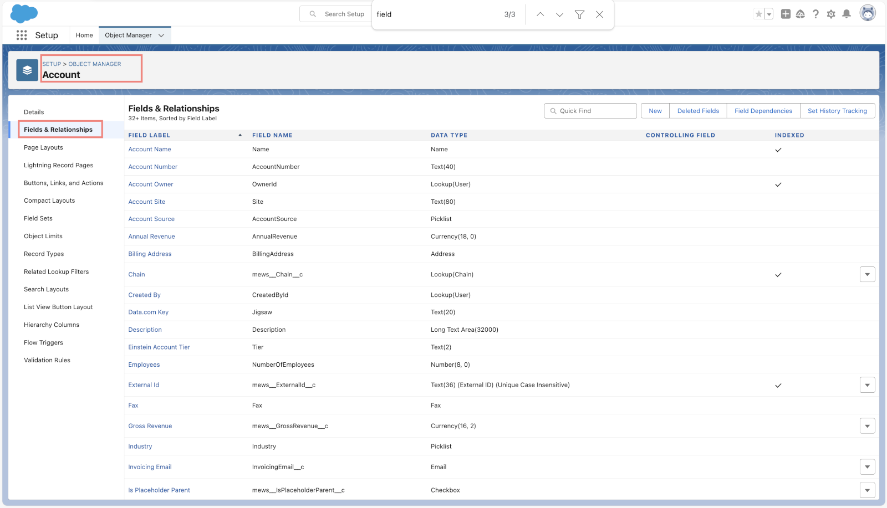The height and width of the screenshot is (508, 887).
Task: Open the Account Name field link
Action: point(150,149)
